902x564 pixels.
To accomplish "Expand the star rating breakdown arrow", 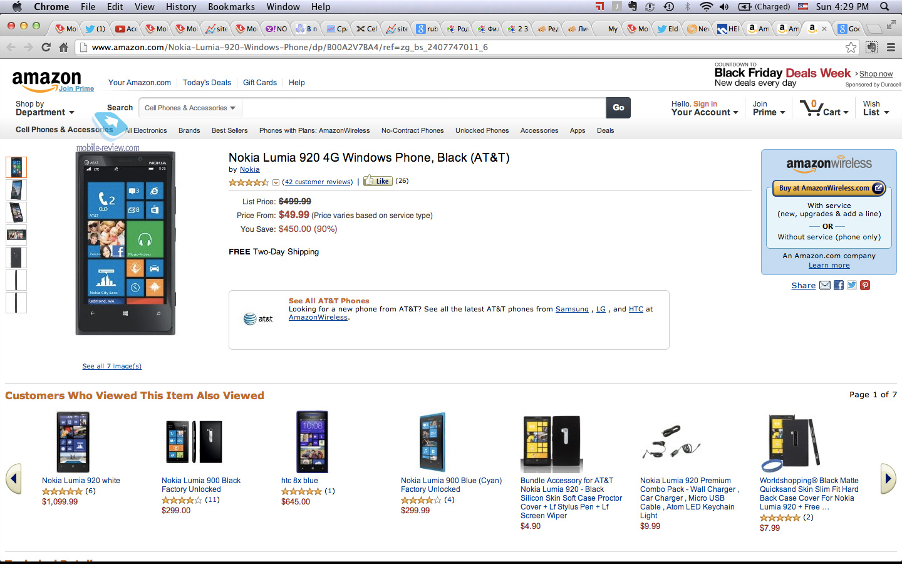I will point(276,182).
